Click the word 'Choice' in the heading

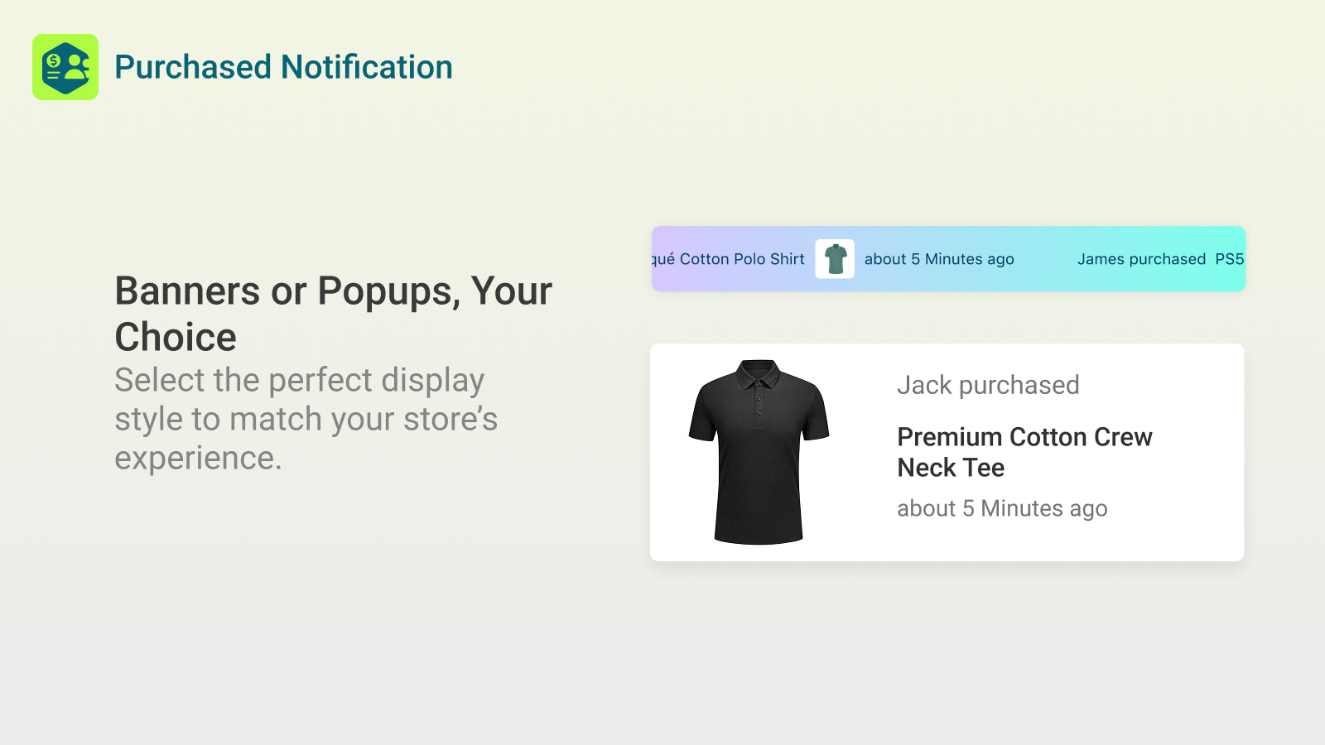tap(176, 337)
